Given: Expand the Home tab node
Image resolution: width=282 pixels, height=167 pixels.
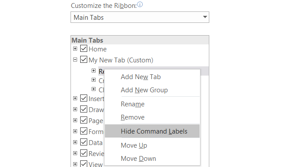Looking at the screenshot, I should coord(75,49).
